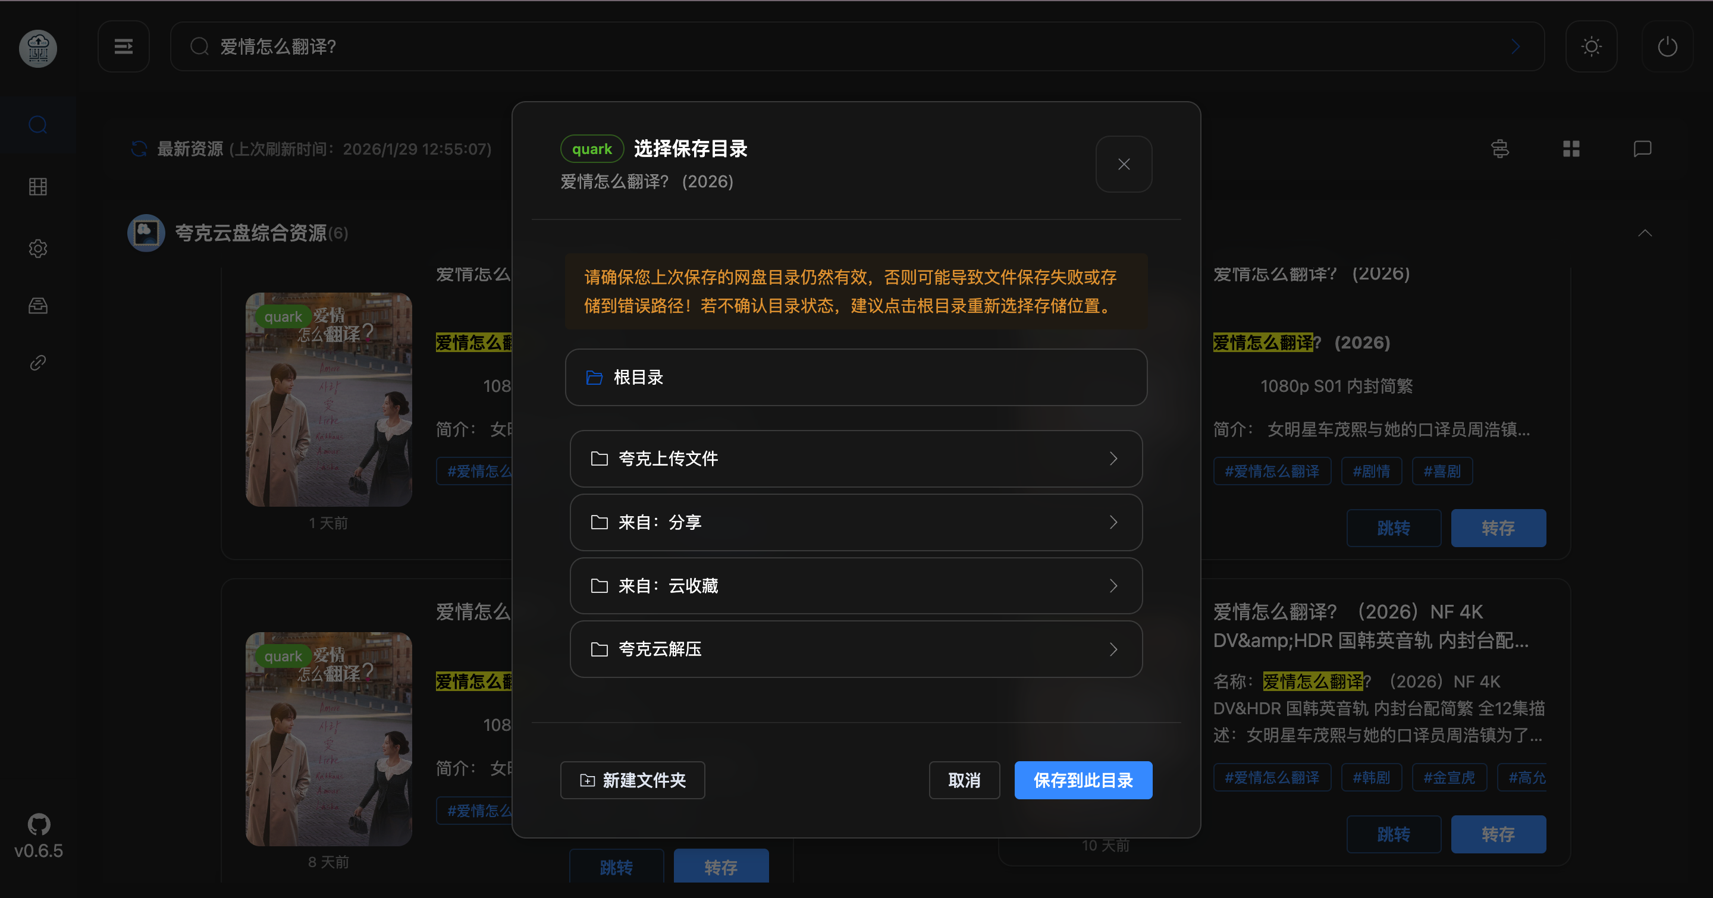Click 保存到此目录 button
The height and width of the screenshot is (898, 1713).
(1083, 780)
